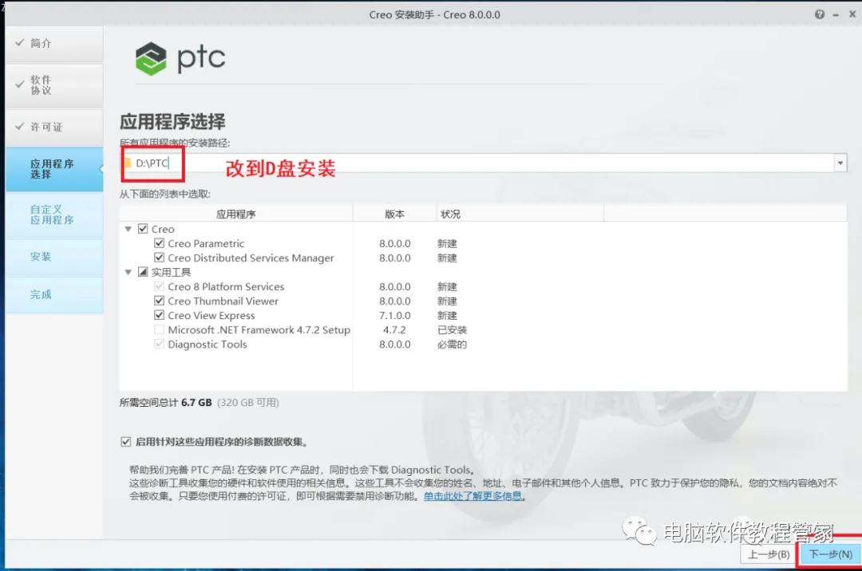Select Creo 8 Platform Services label
The width and height of the screenshot is (862, 571).
coord(226,286)
